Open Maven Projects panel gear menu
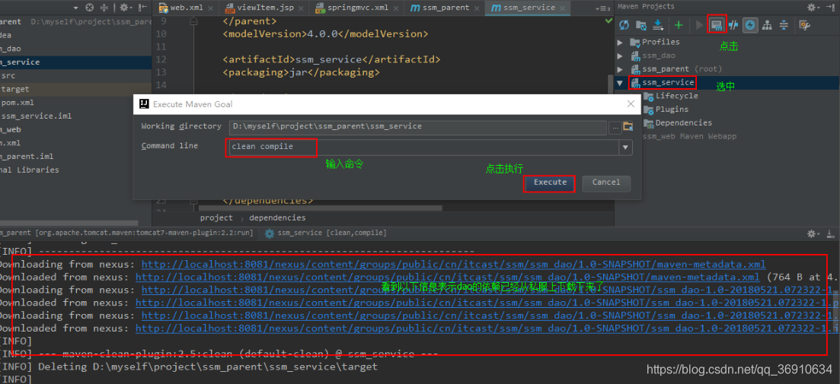Viewport: 840px width, 384px height. [813, 7]
